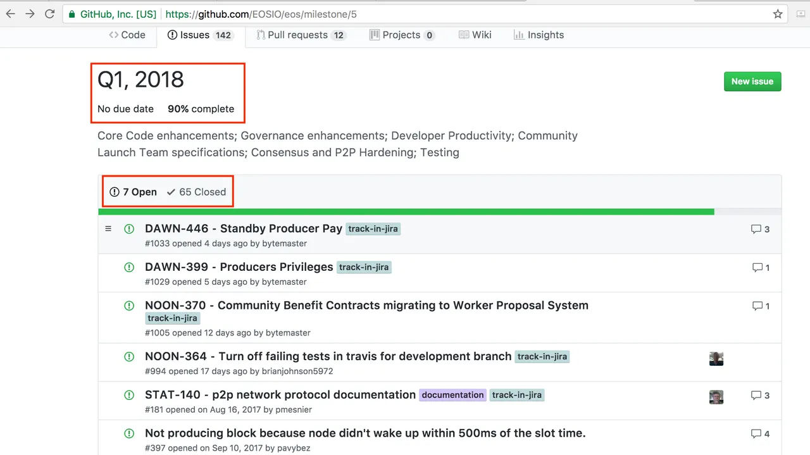Grab the drag handle on DAWN-446 row
Image resolution: width=810 pixels, height=455 pixels.
(108, 228)
